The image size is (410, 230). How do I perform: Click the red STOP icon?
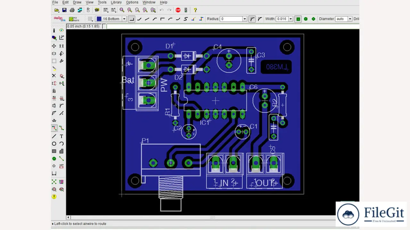pos(178,10)
